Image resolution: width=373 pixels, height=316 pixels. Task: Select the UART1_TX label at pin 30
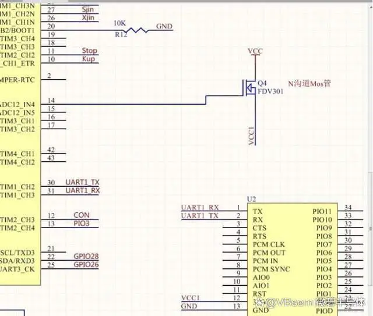(x=82, y=182)
